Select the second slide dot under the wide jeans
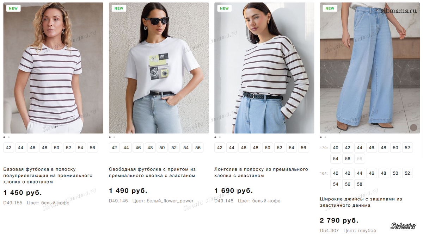Screen dimensions: 423x237 [325, 137]
